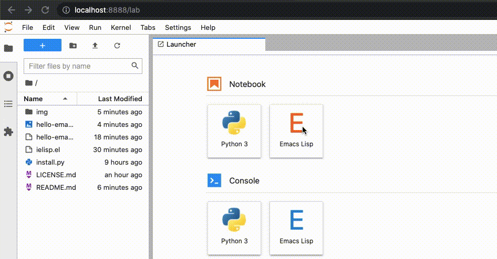Screen dimensions: 497x259
Task: Open the file browser sidebar tab
Action: (x=8, y=48)
